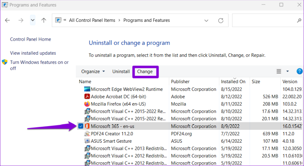Image resolution: width=304 pixels, height=166 pixels.
Task: Open Turn Windows features on or off
Action: pyautogui.click(x=39, y=65)
